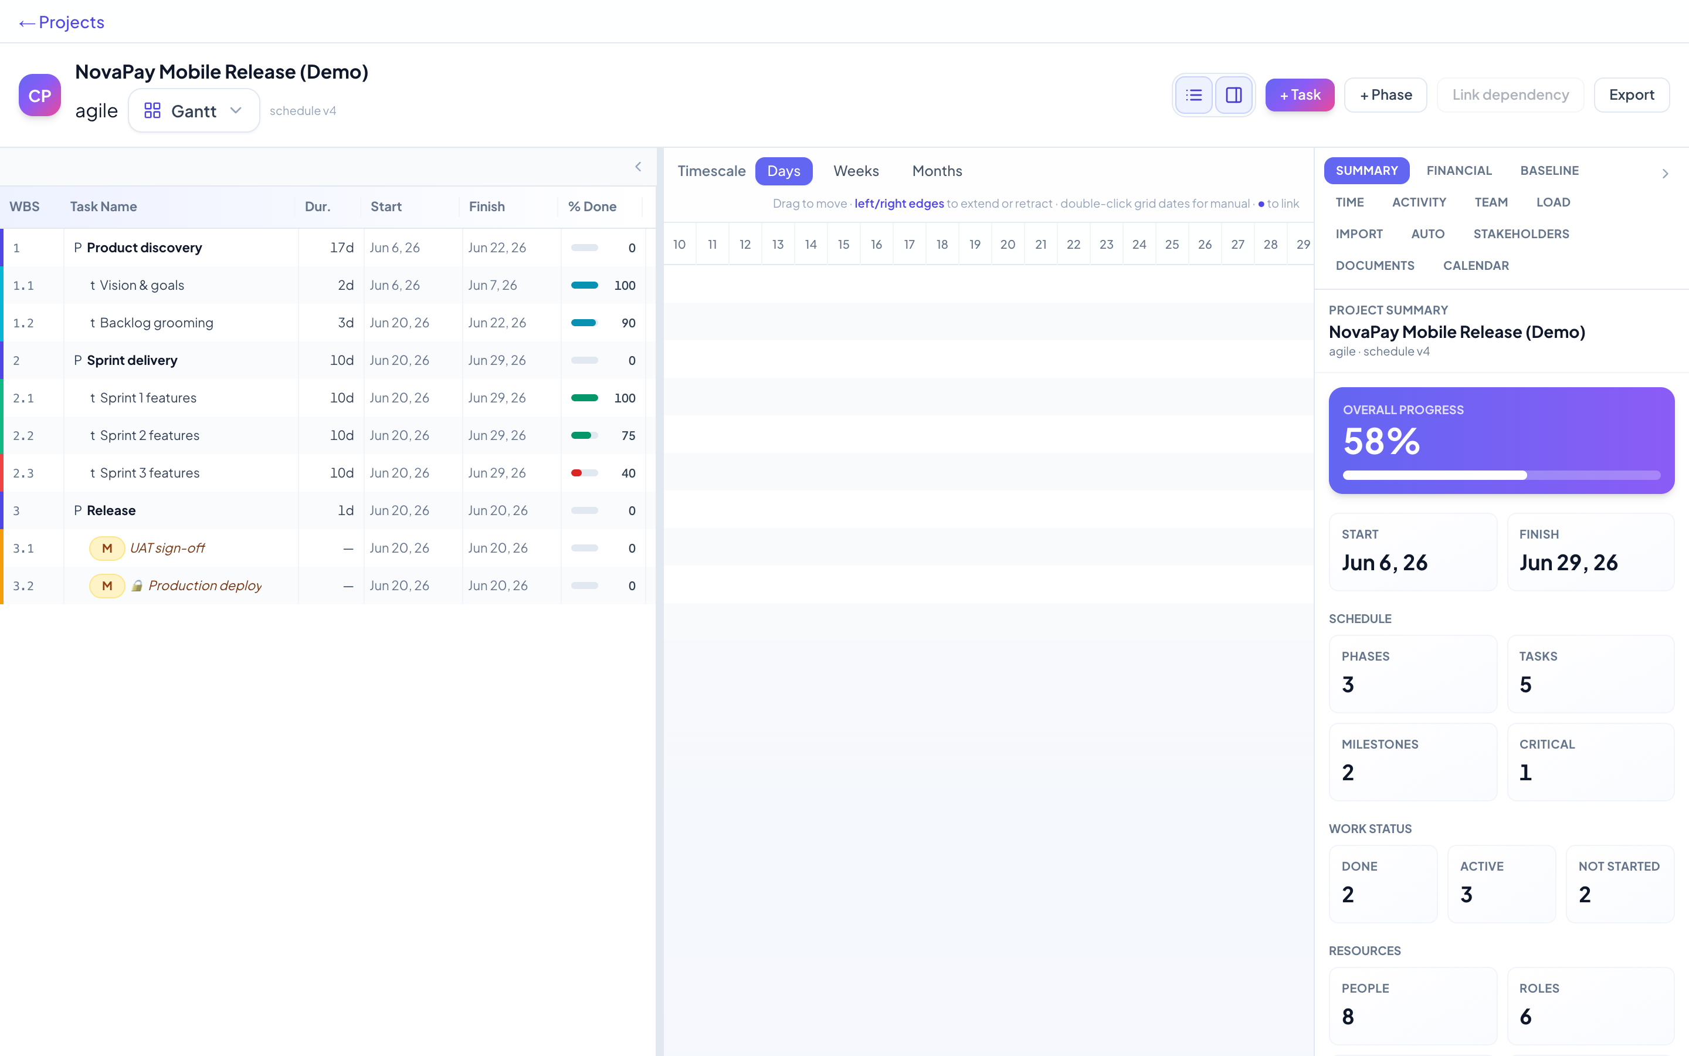Set timescale to Months

937,171
